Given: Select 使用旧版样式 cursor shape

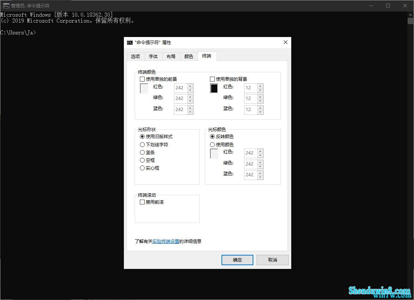Looking at the screenshot, I should pos(142,137).
